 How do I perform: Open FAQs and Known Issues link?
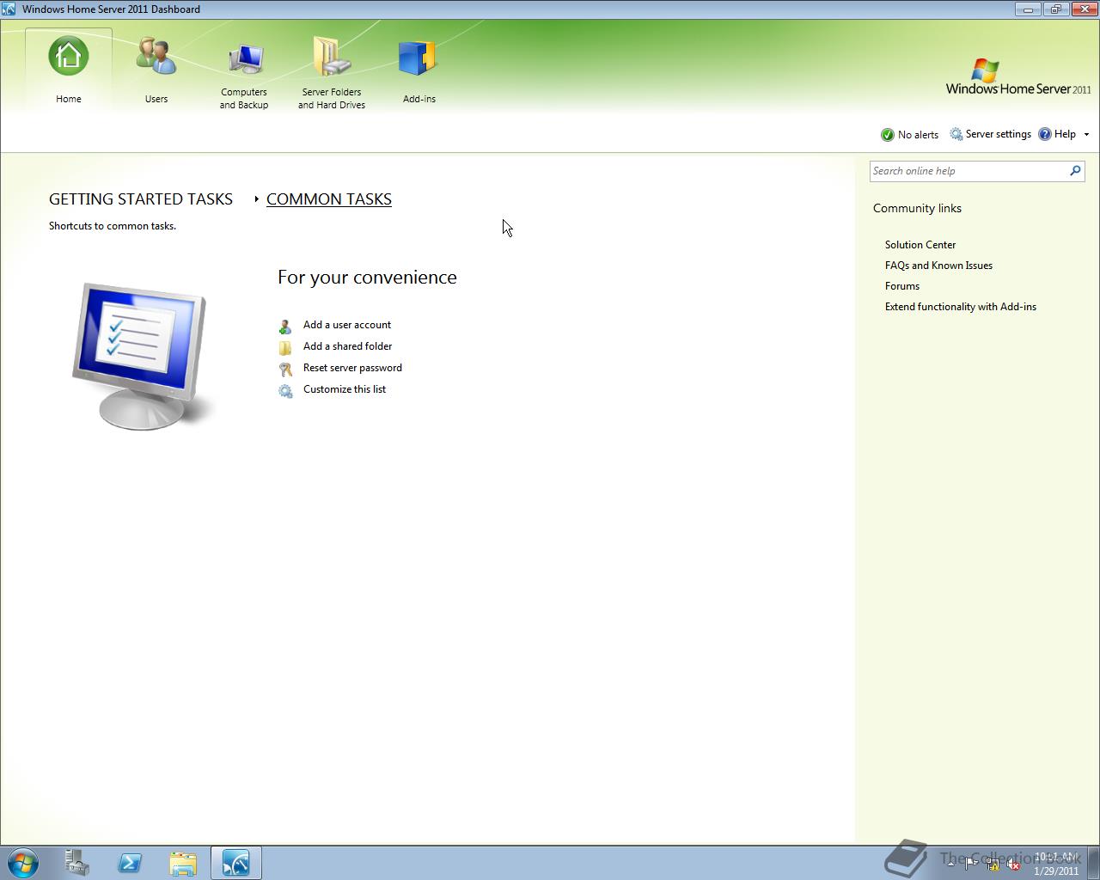click(x=938, y=266)
